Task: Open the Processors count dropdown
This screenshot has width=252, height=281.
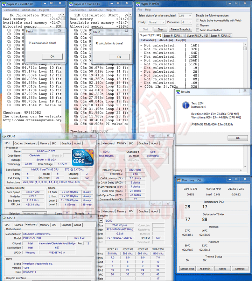Action: 187,22
